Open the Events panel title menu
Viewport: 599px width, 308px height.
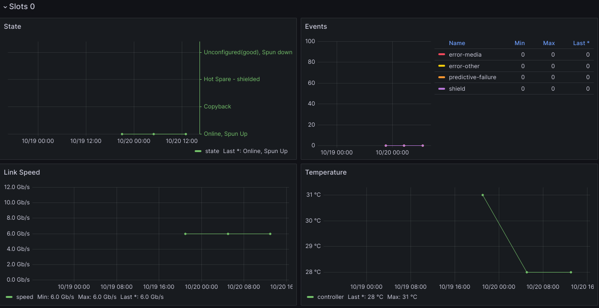(316, 26)
